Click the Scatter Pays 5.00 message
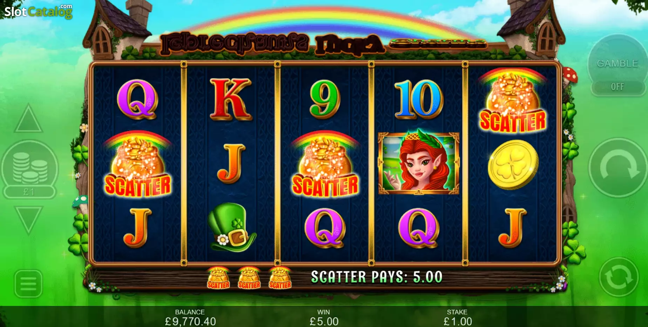Screen dimensions: 648x327 click(377, 277)
